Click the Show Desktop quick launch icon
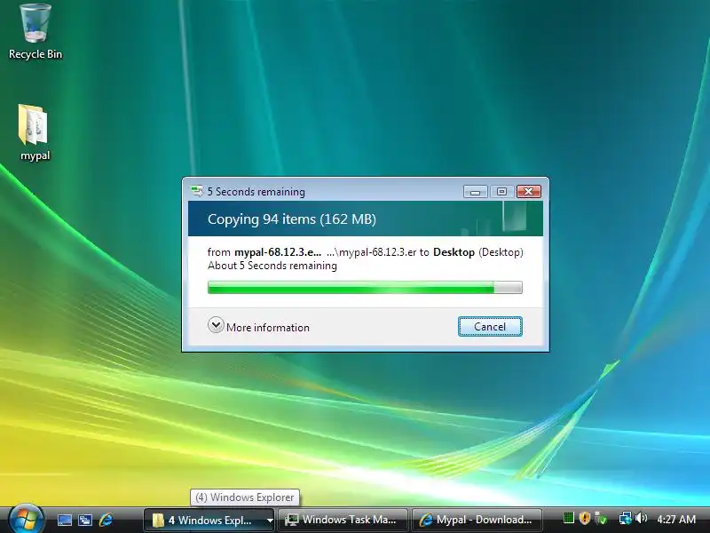Viewport: 710px width, 533px height. click(x=64, y=520)
